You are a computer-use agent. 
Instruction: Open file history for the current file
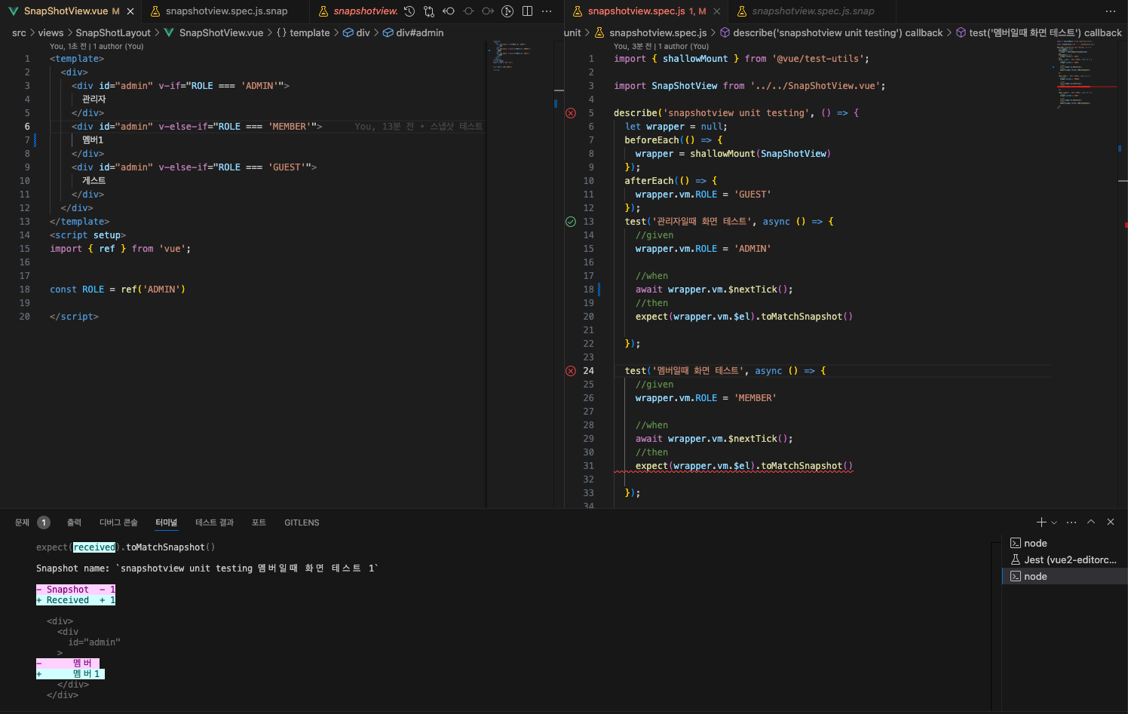tap(409, 11)
